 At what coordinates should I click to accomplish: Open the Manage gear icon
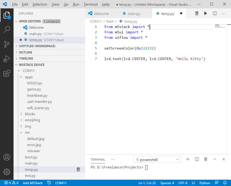(x=7, y=171)
